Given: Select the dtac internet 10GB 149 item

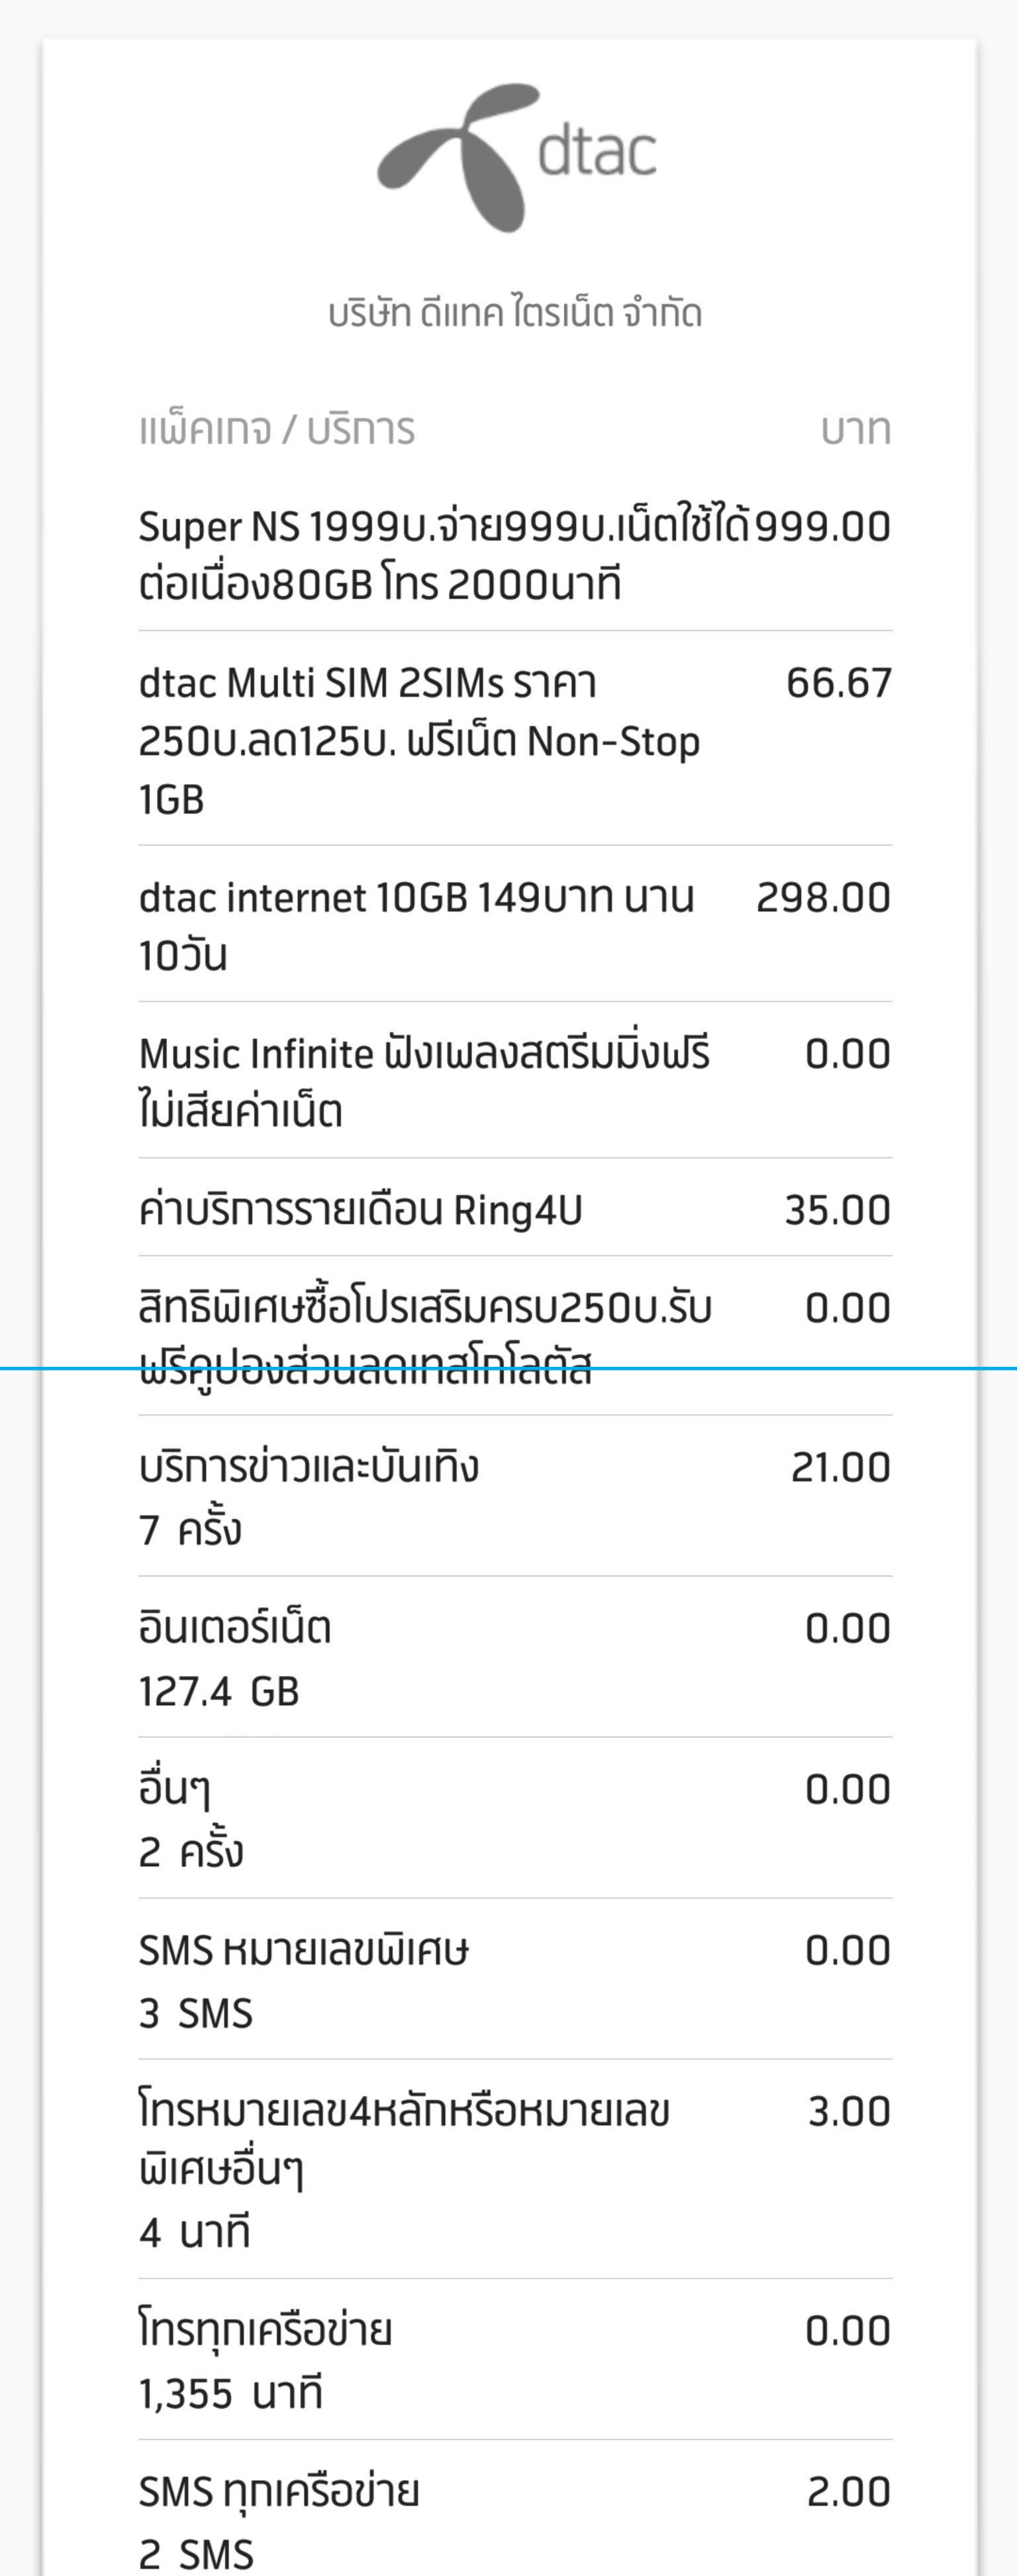Looking at the screenshot, I should pos(416,926).
